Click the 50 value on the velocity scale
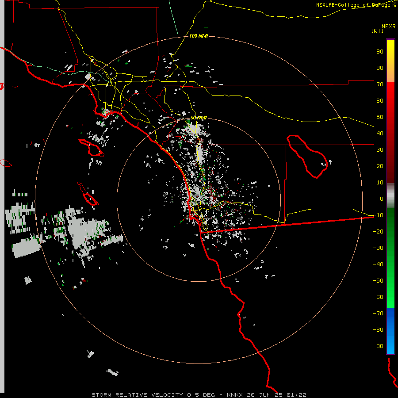 click(380, 117)
